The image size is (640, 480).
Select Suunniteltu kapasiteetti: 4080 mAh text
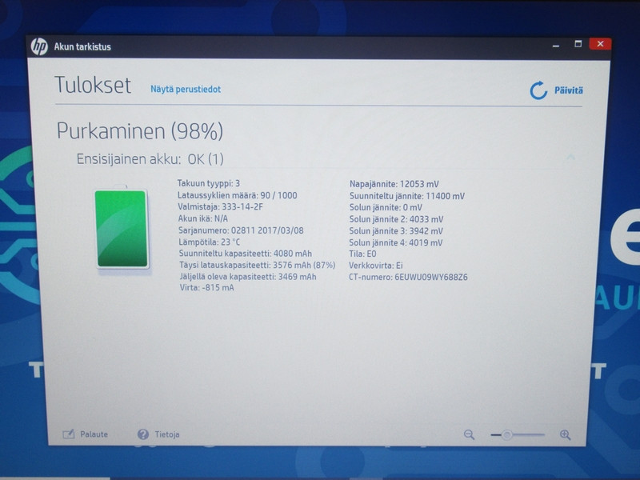pos(246,254)
